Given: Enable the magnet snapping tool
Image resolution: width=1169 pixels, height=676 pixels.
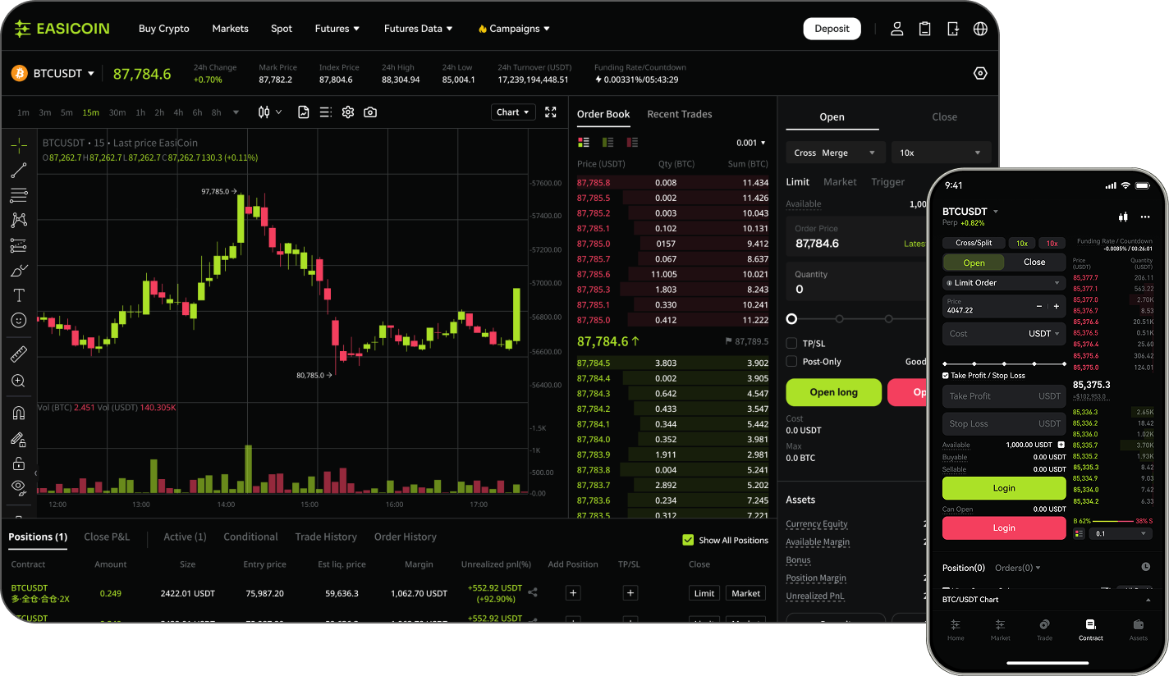Looking at the screenshot, I should pos(18,412).
